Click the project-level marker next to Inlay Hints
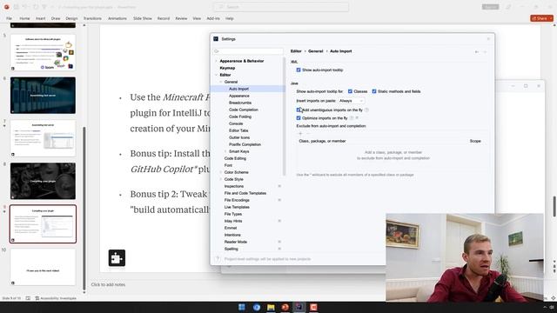This screenshot has width=557, height=313. [279, 221]
